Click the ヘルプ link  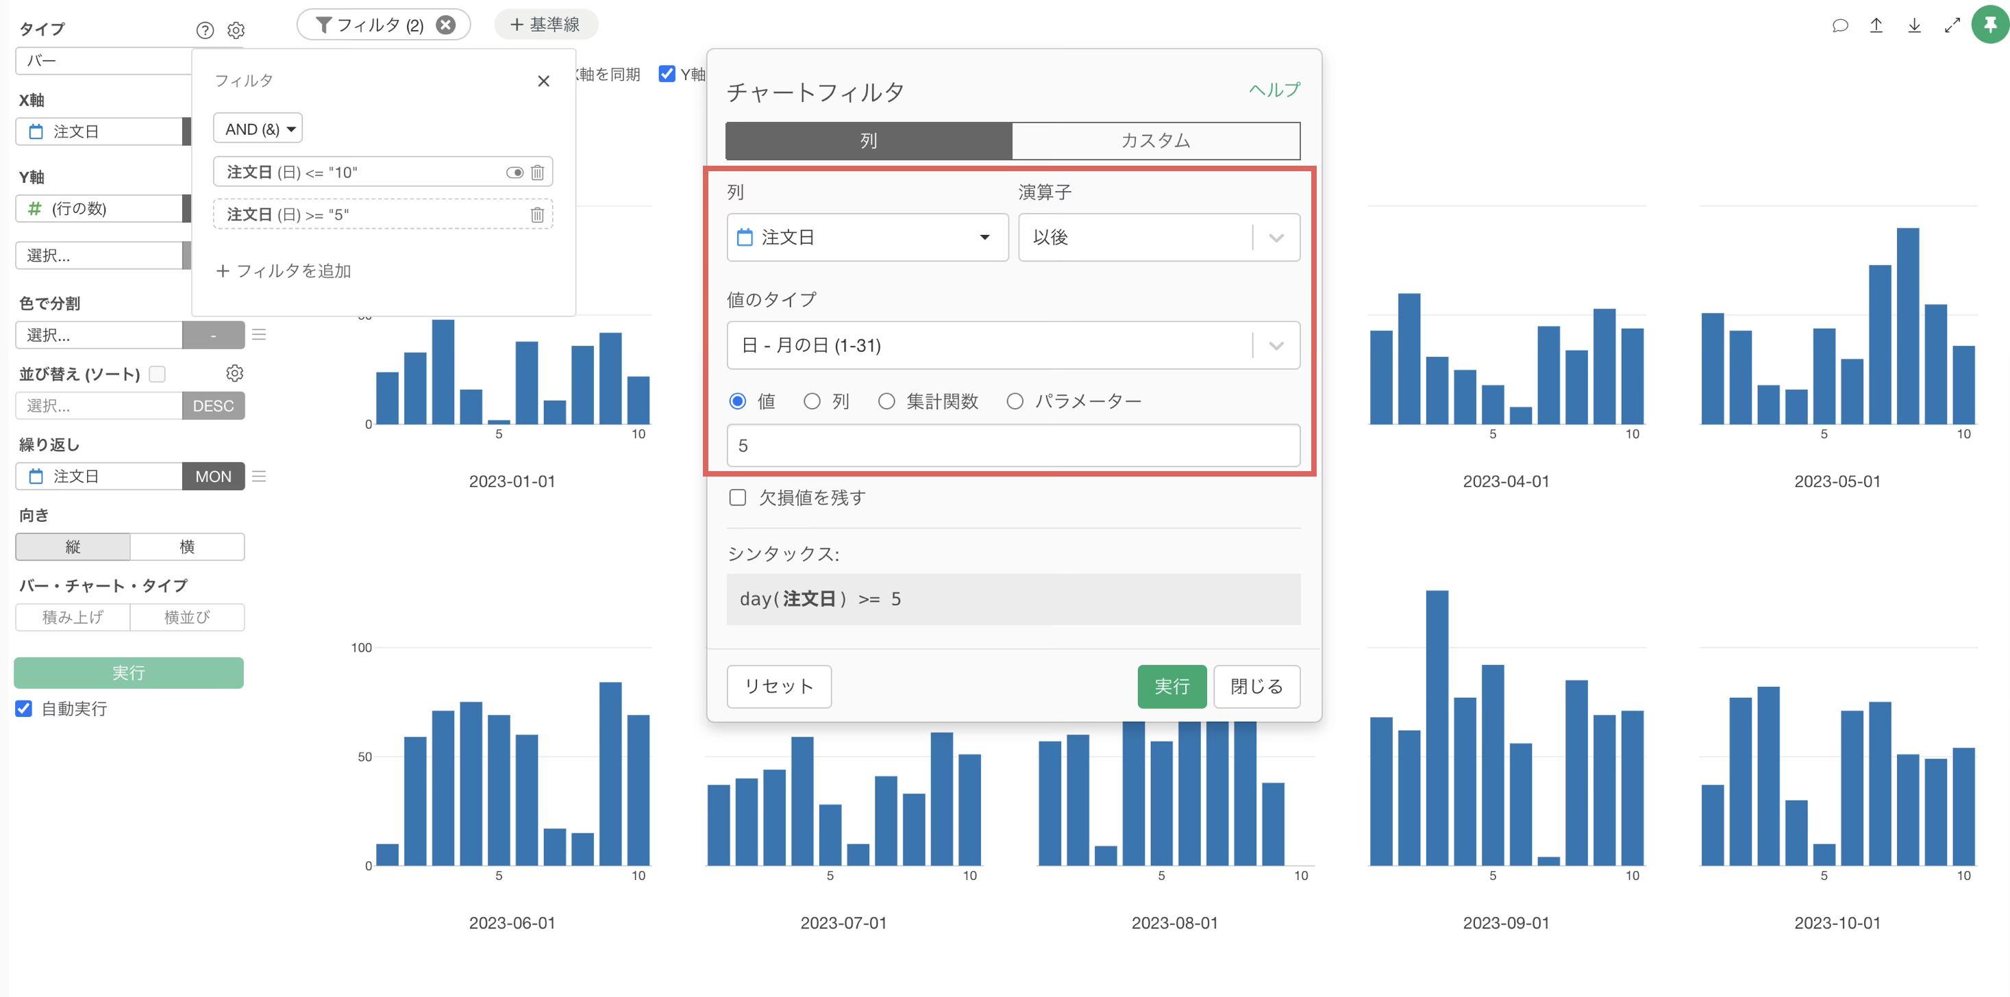click(1274, 90)
